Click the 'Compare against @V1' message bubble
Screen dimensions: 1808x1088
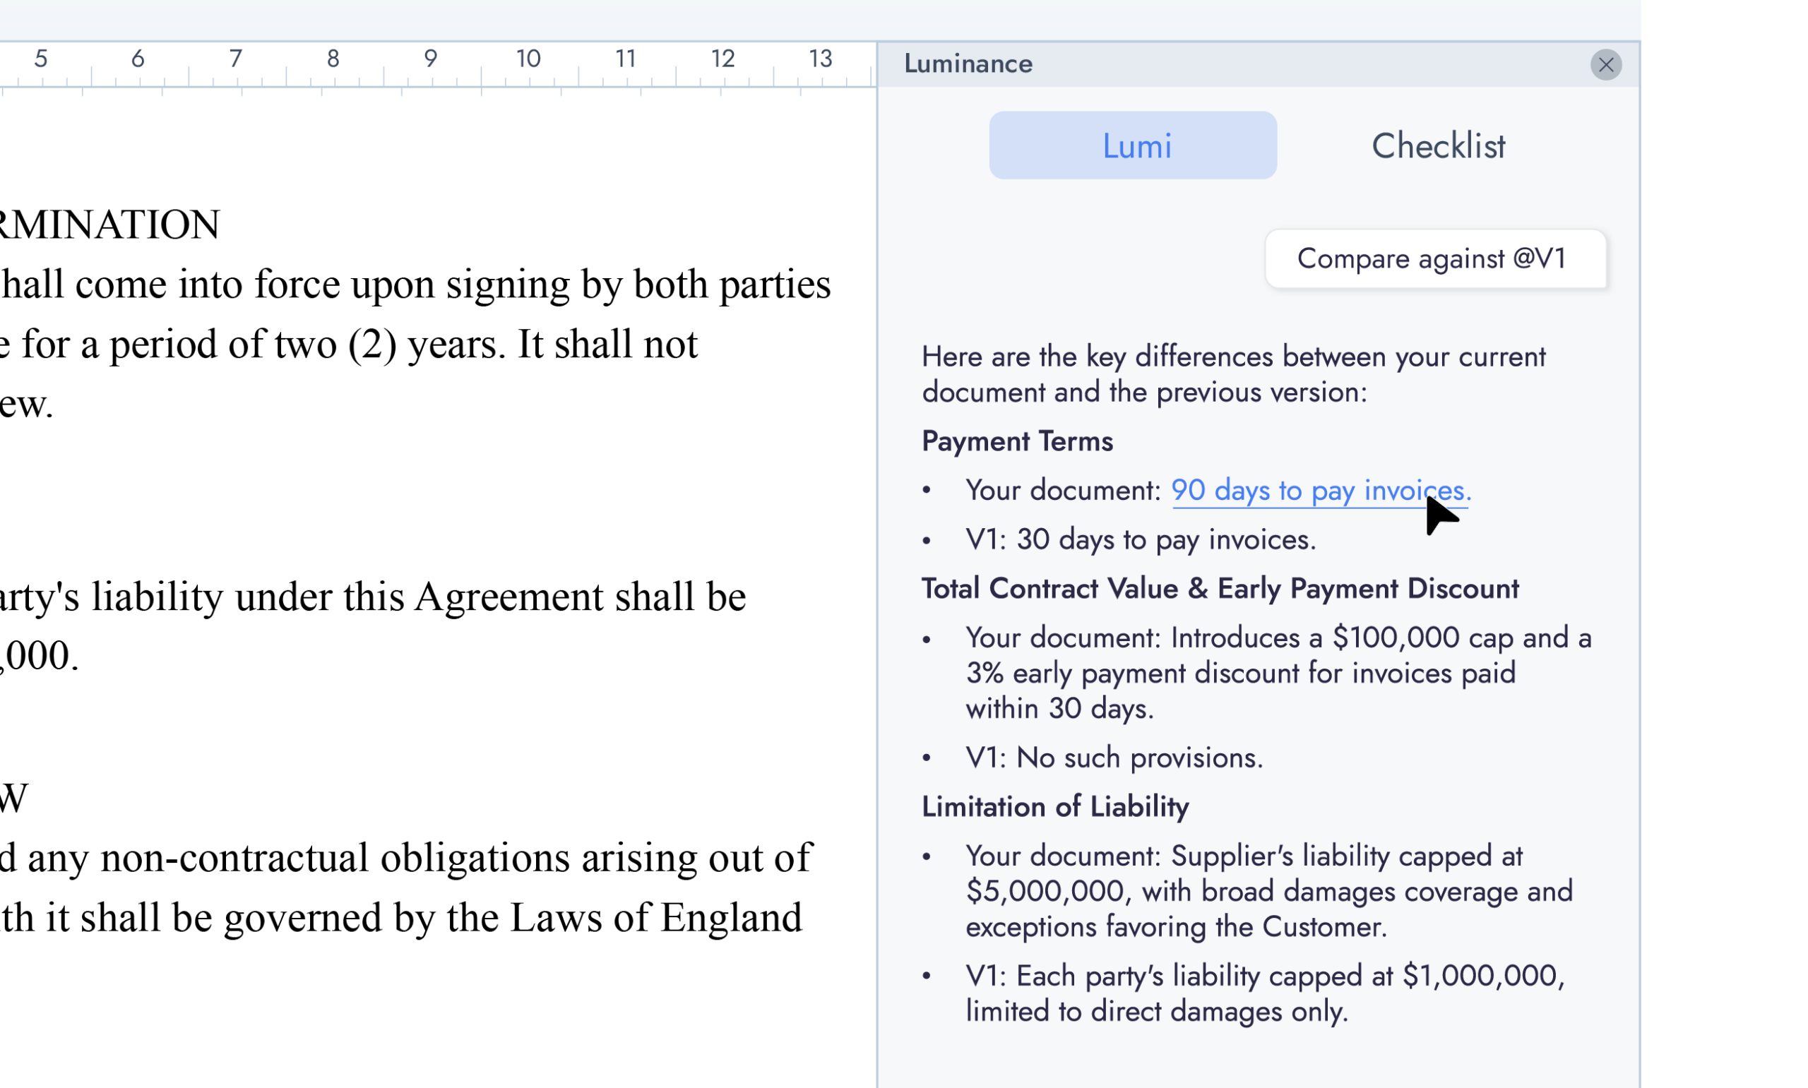pyautogui.click(x=1434, y=259)
